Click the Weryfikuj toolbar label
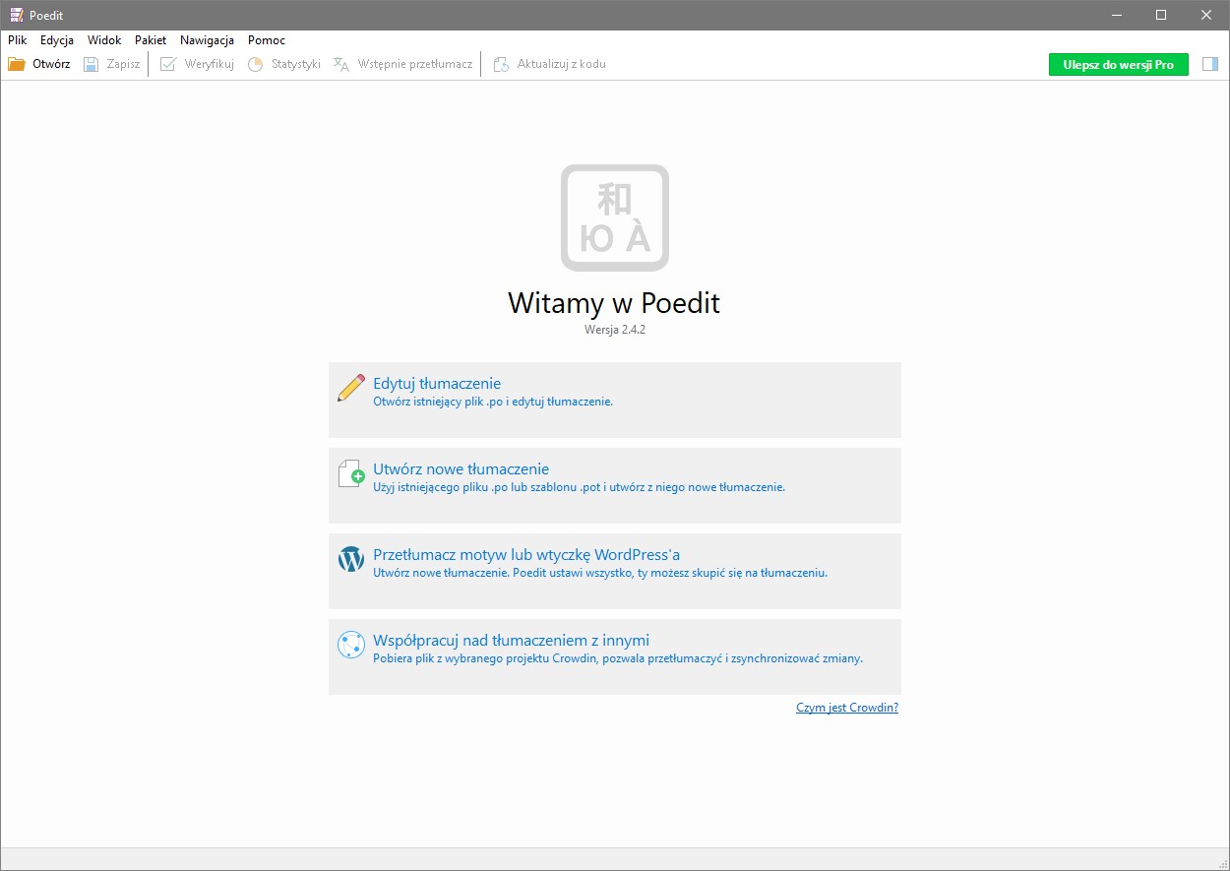1230x871 pixels. click(210, 64)
